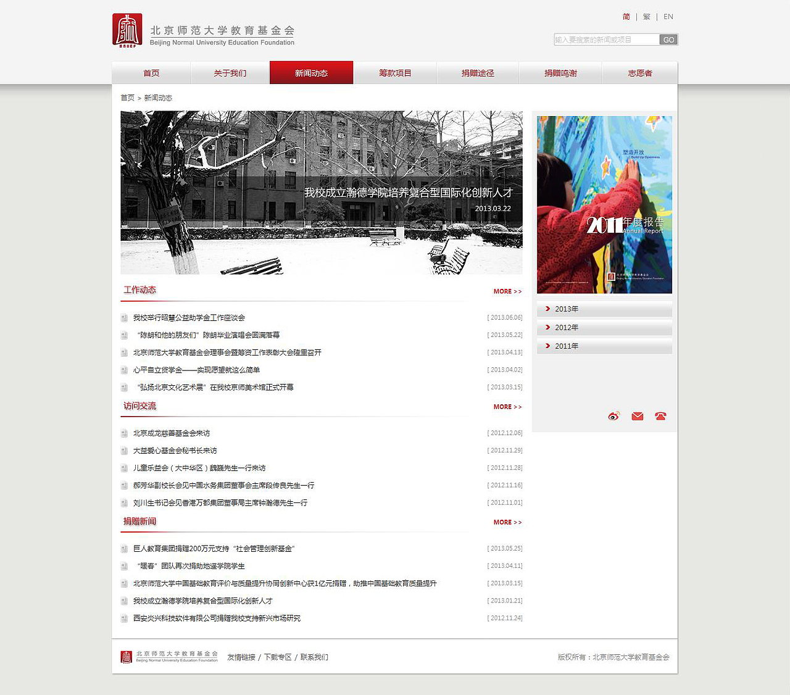The height and width of the screenshot is (695, 790).
Task: Click date [2012.12.06] in 访问交流 list
Action: 505,433
